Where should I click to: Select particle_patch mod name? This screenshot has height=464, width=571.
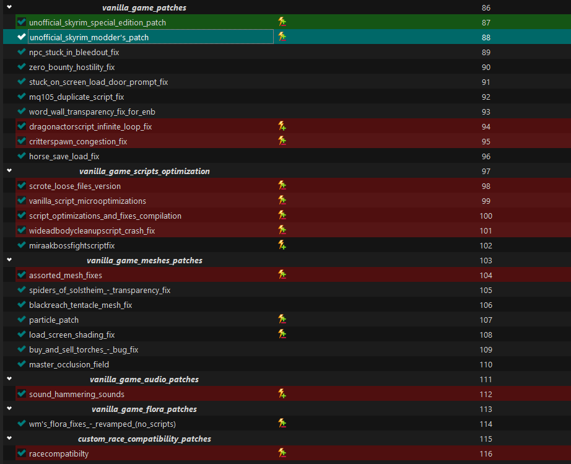54,320
